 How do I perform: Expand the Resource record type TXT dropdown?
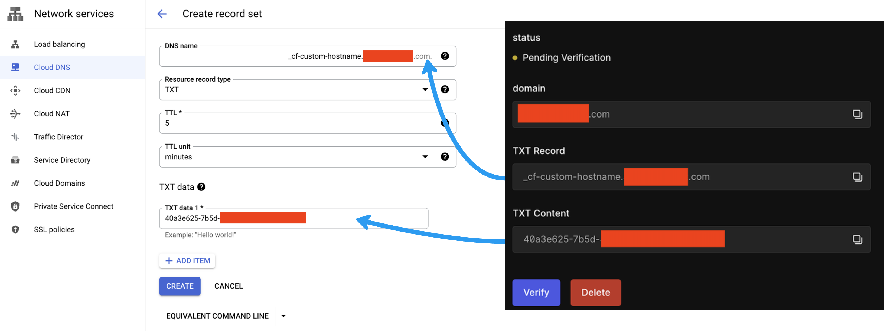tap(425, 89)
